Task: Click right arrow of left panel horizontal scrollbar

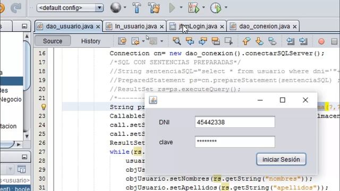Action: [x=19, y=144]
